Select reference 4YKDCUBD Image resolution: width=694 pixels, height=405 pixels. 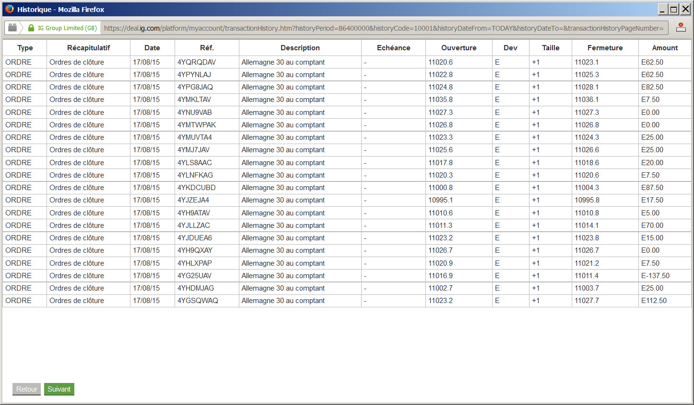[197, 188]
